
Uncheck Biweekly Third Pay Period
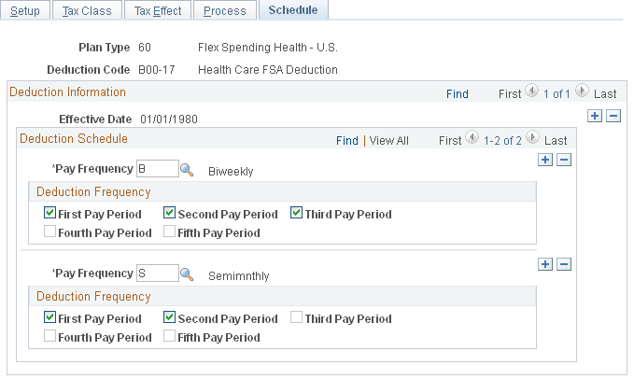pyautogui.click(x=297, y=214)
